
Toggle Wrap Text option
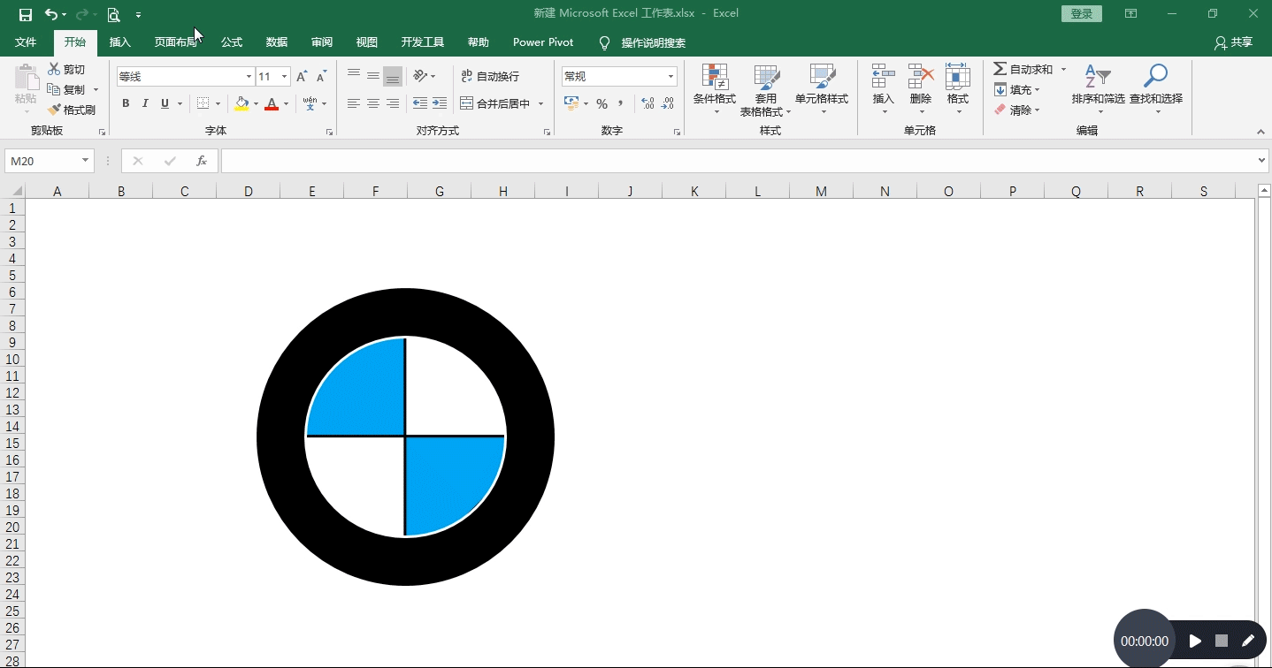[x=491, y=77]
